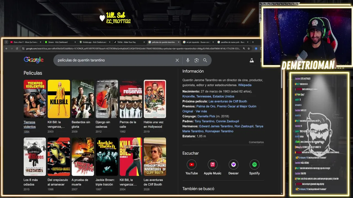Open Kill Bill: la venganza poster from 2003

click(59, 99)
